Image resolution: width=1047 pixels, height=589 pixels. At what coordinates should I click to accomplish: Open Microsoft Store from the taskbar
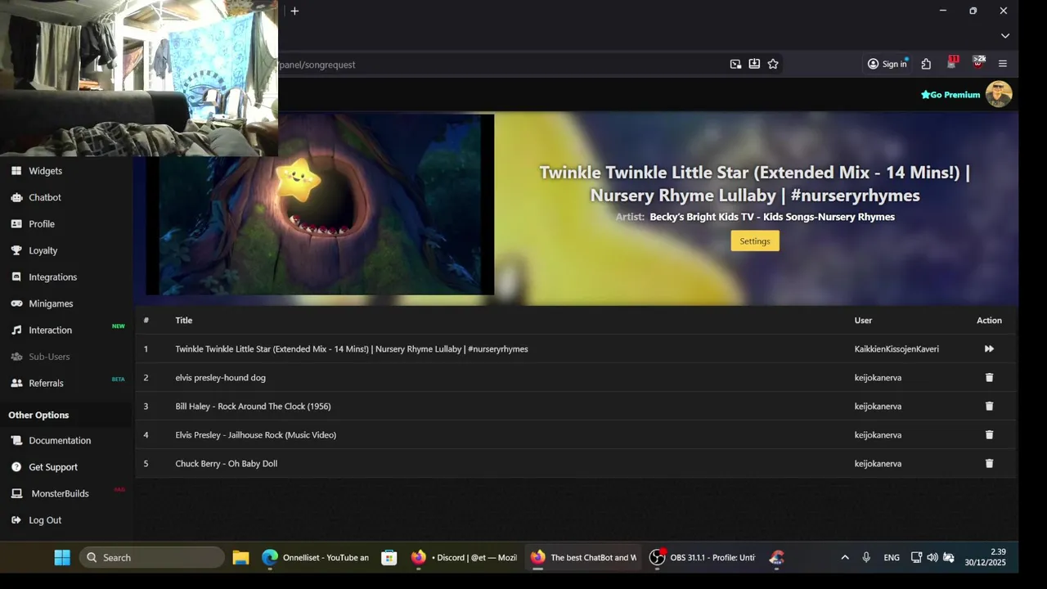point(389,557)
